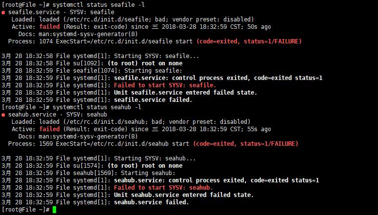Click 'Failed to start SYSV: seafile.' message
The height and width of the screenshot is (215, 378).
click(165, 85)
